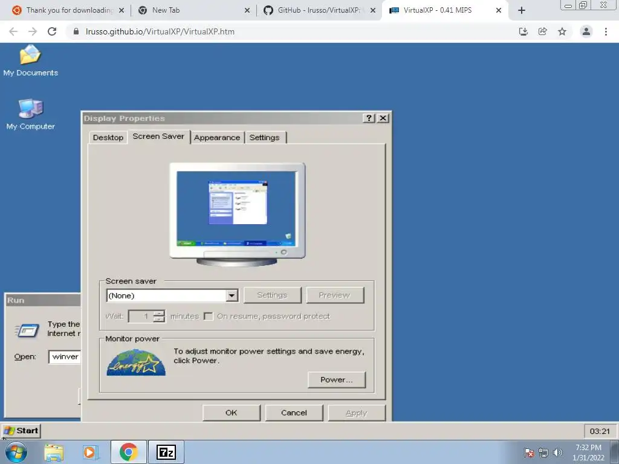The height and width of the screenshot is (464, 619).
Task: Decrease wait minutes with down spinner
Action: tap(159, 319)
